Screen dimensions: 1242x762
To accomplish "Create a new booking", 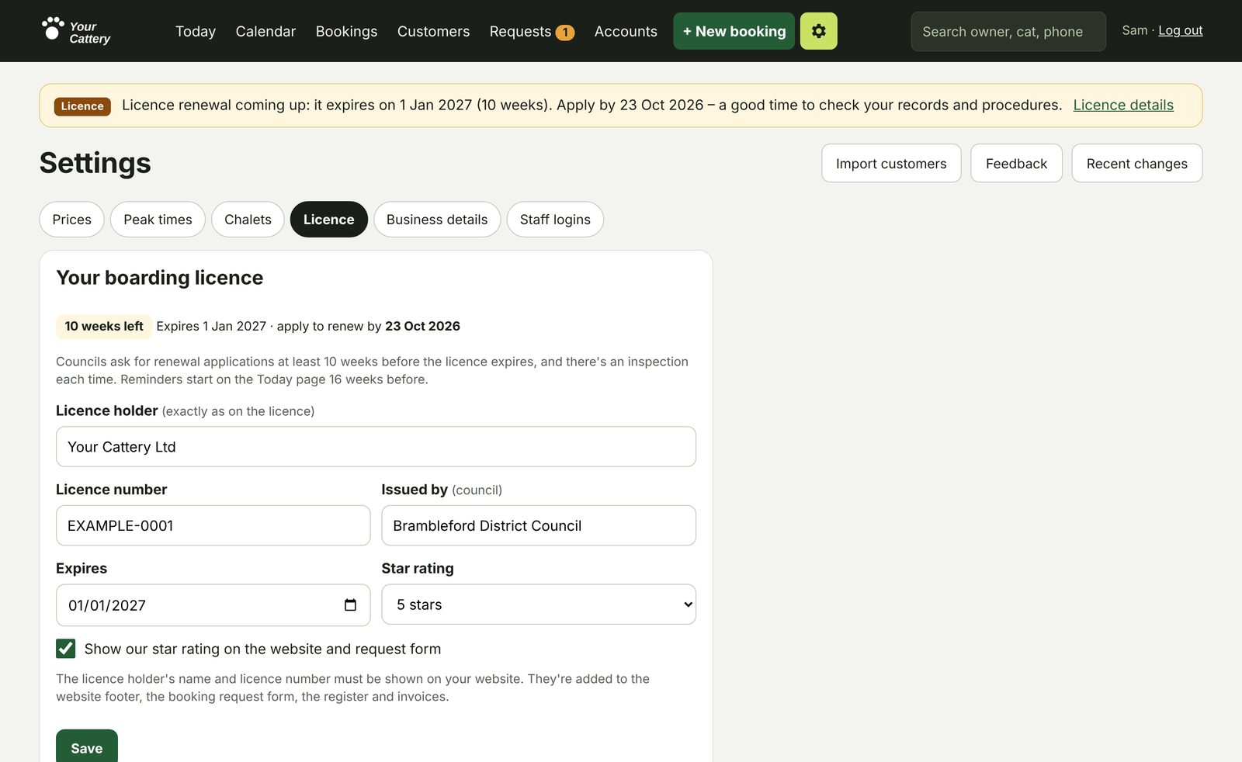I will (734, 31).
